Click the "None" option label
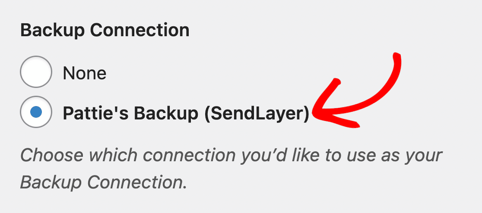 click(x=85, y=73)
